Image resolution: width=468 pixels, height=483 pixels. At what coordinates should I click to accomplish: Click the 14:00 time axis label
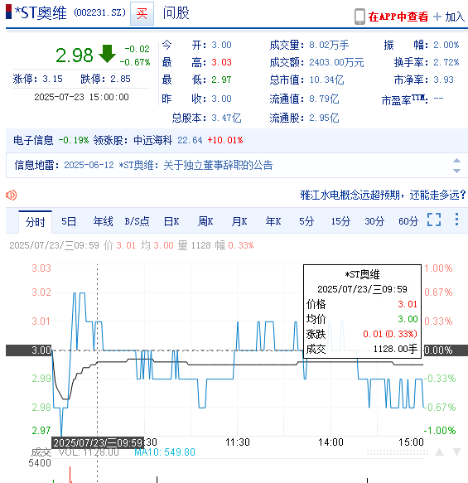pos(330,442)
